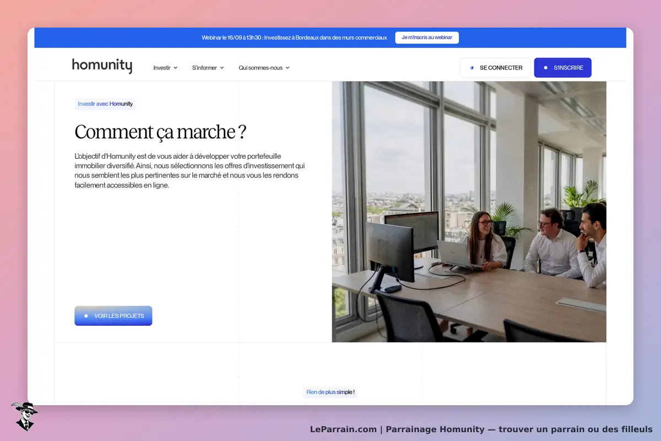Click the SE CONNECTER button

click(x=495, y=68)
